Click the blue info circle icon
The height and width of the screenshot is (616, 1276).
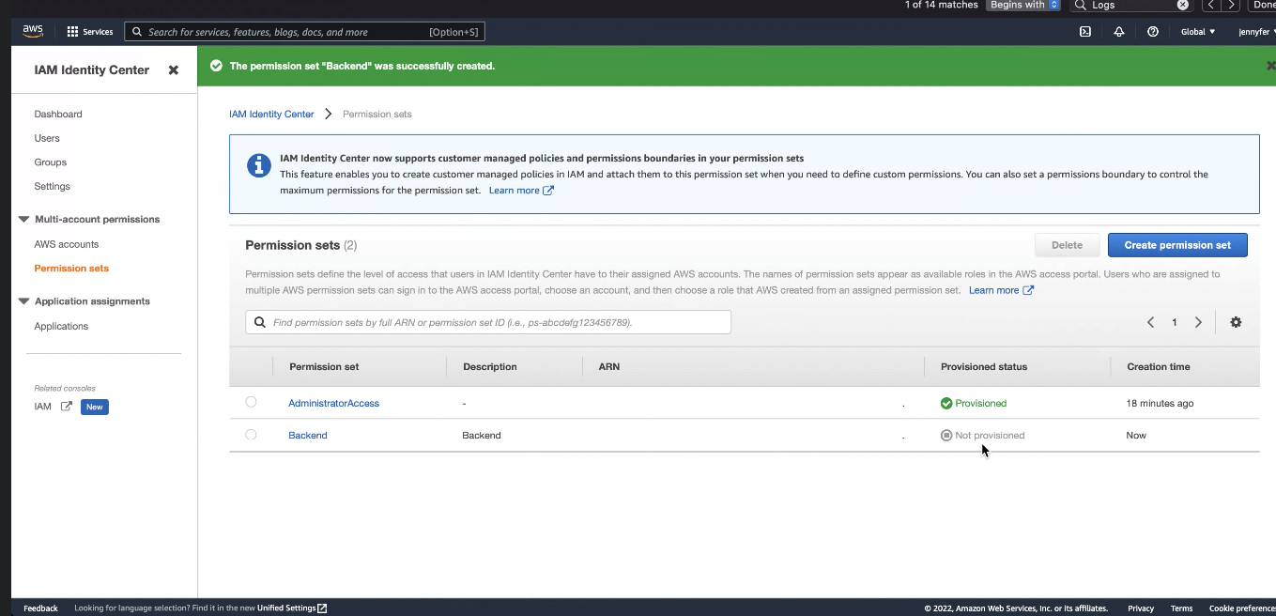(258, 166)
